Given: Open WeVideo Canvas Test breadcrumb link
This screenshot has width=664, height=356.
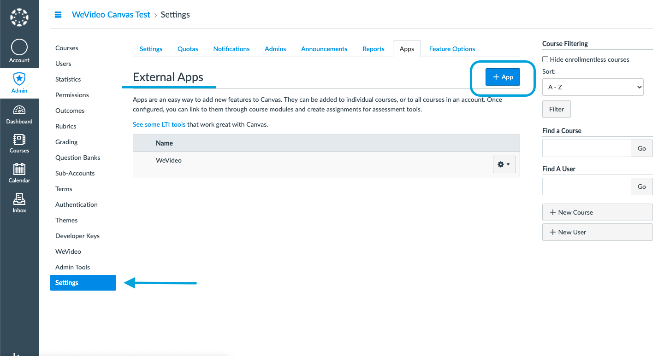Looking at the screenshot, I should coord(111,15).
